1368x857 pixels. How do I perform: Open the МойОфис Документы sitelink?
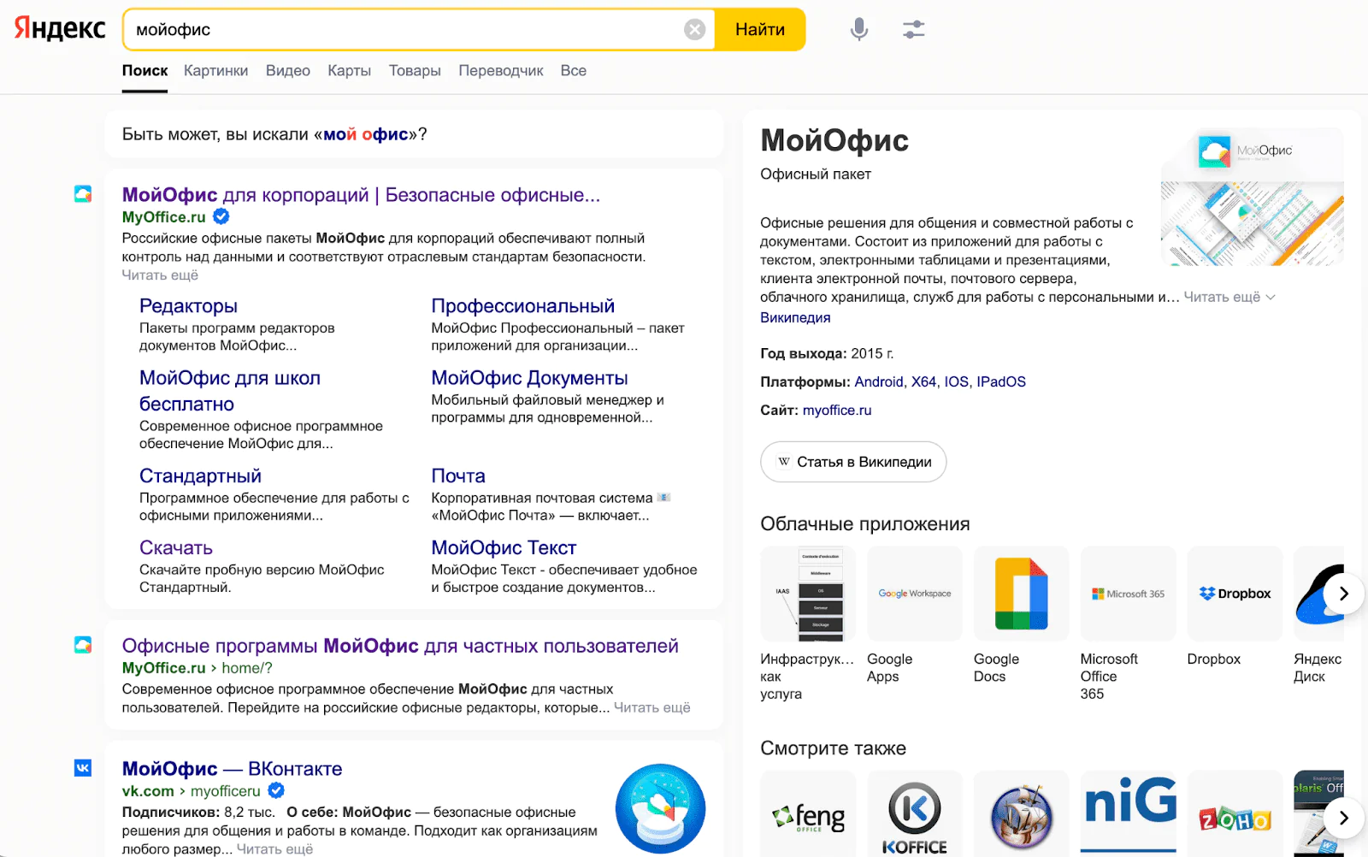coord(529,378)
